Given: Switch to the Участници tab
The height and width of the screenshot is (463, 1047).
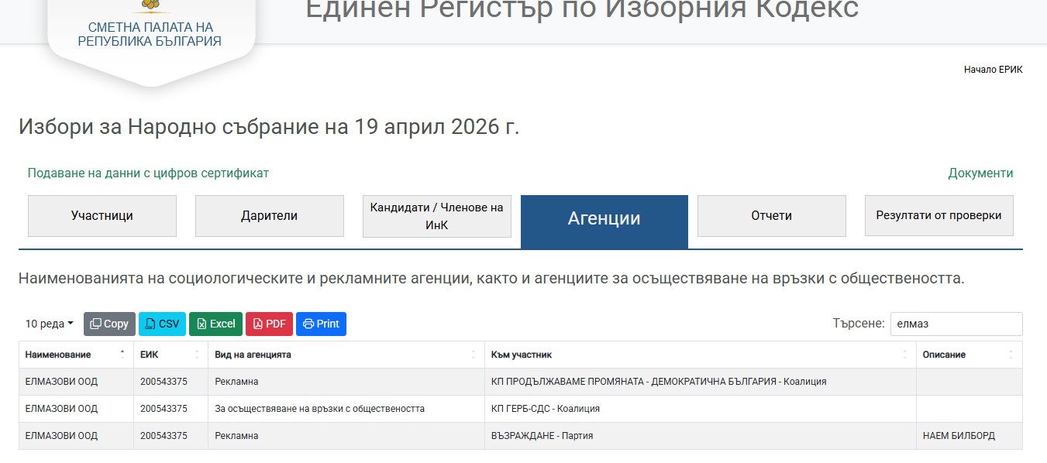Looking at the screenshot, I should [x=102, y=216].
